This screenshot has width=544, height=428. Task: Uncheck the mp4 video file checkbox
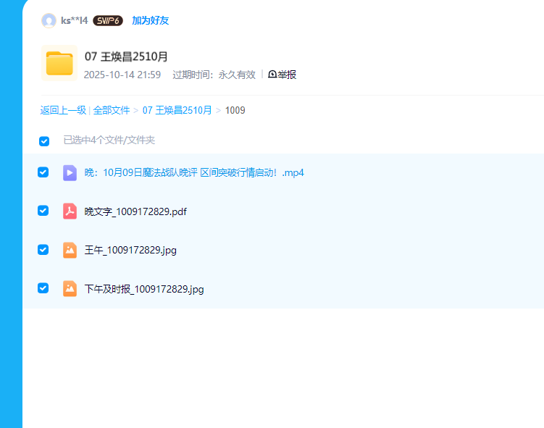coord(43,172)
